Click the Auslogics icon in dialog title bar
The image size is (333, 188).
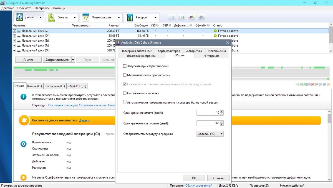[118, 43]
